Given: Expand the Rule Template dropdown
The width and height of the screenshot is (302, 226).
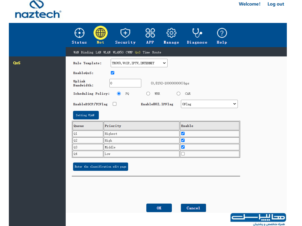Looking at the screenshot, I should 139,63.
